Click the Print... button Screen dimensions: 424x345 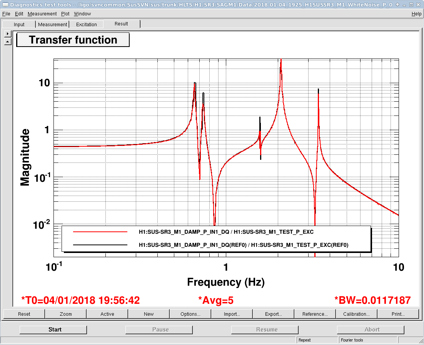[x=398, y=314]
